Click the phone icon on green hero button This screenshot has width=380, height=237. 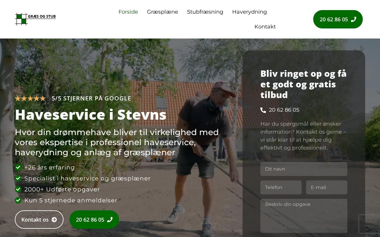pyautogui.click(x=110, y=220)
